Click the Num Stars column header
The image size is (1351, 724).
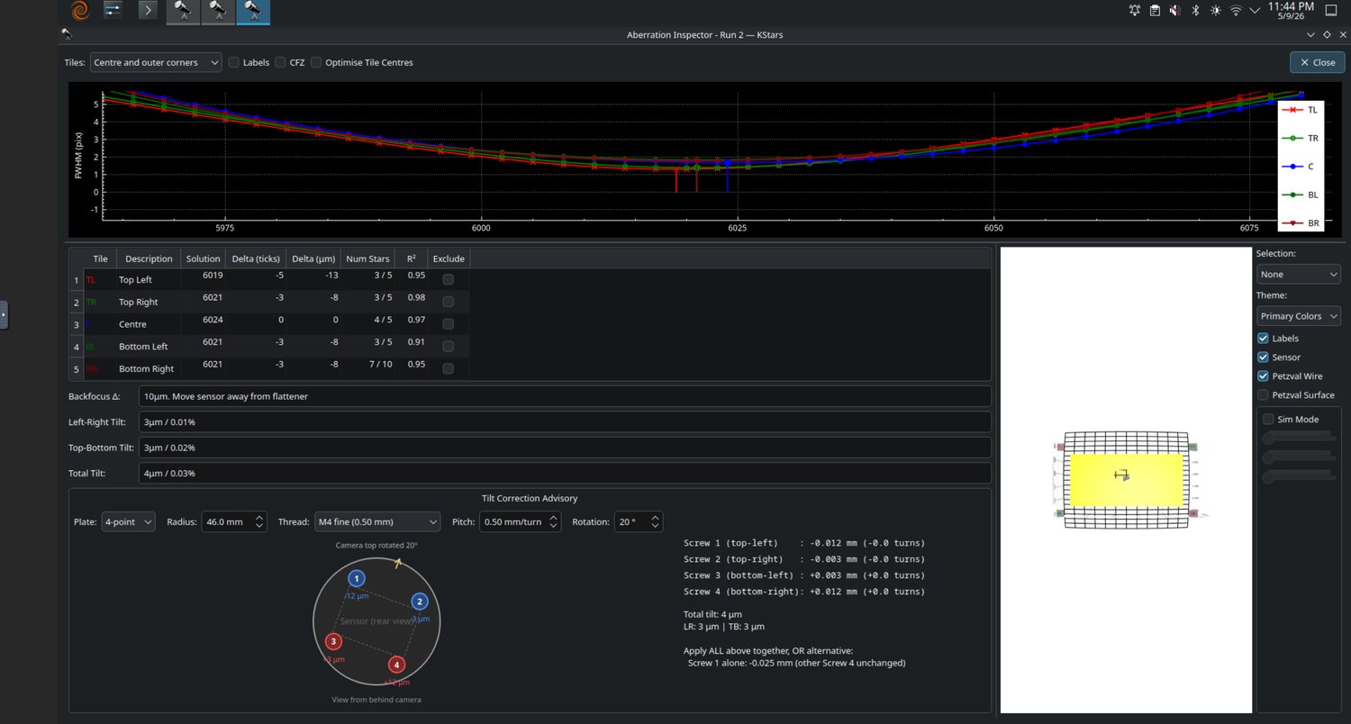[x=367, y=258]
